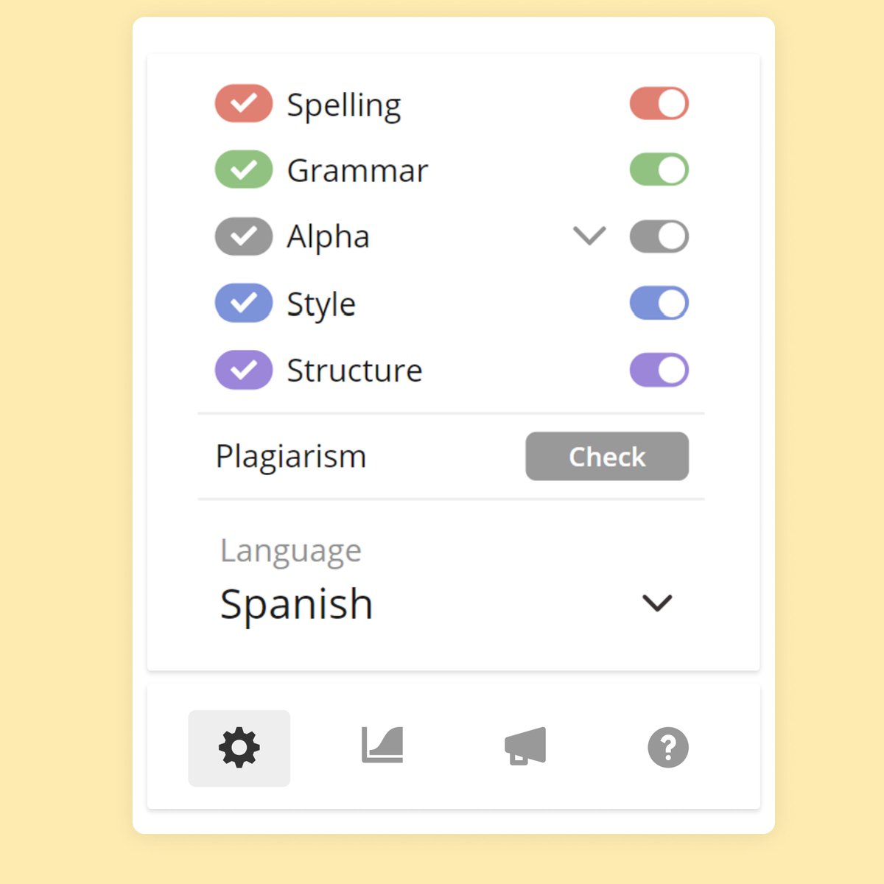Run the Plagiarism Check

(606, 457)
